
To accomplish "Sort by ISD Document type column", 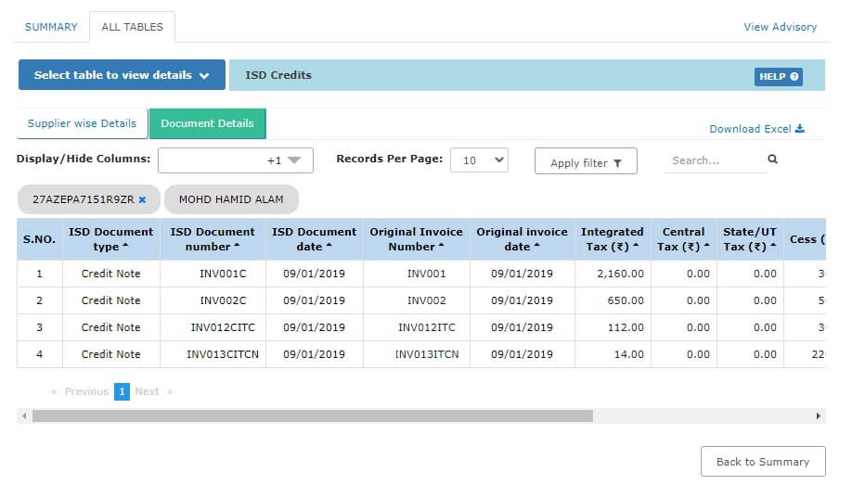I will [110, 239].
